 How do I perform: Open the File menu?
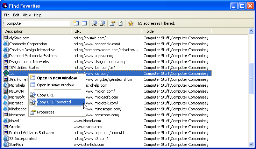point(7,15)
